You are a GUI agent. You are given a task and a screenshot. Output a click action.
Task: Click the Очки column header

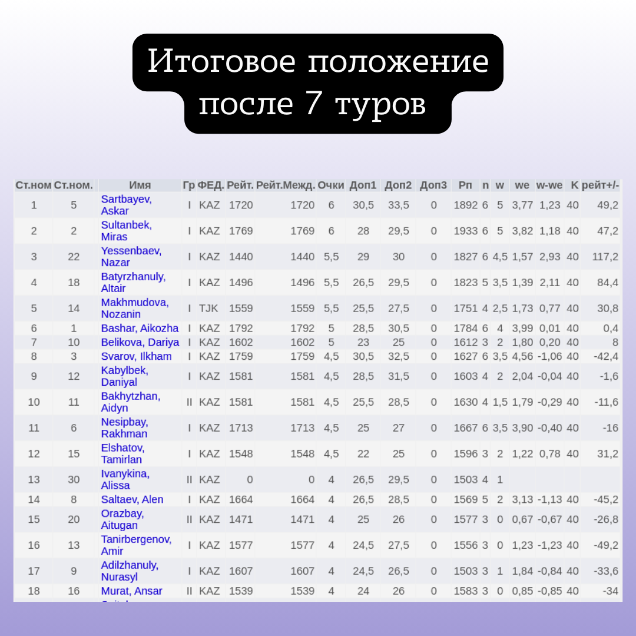[x=331, y=185]
